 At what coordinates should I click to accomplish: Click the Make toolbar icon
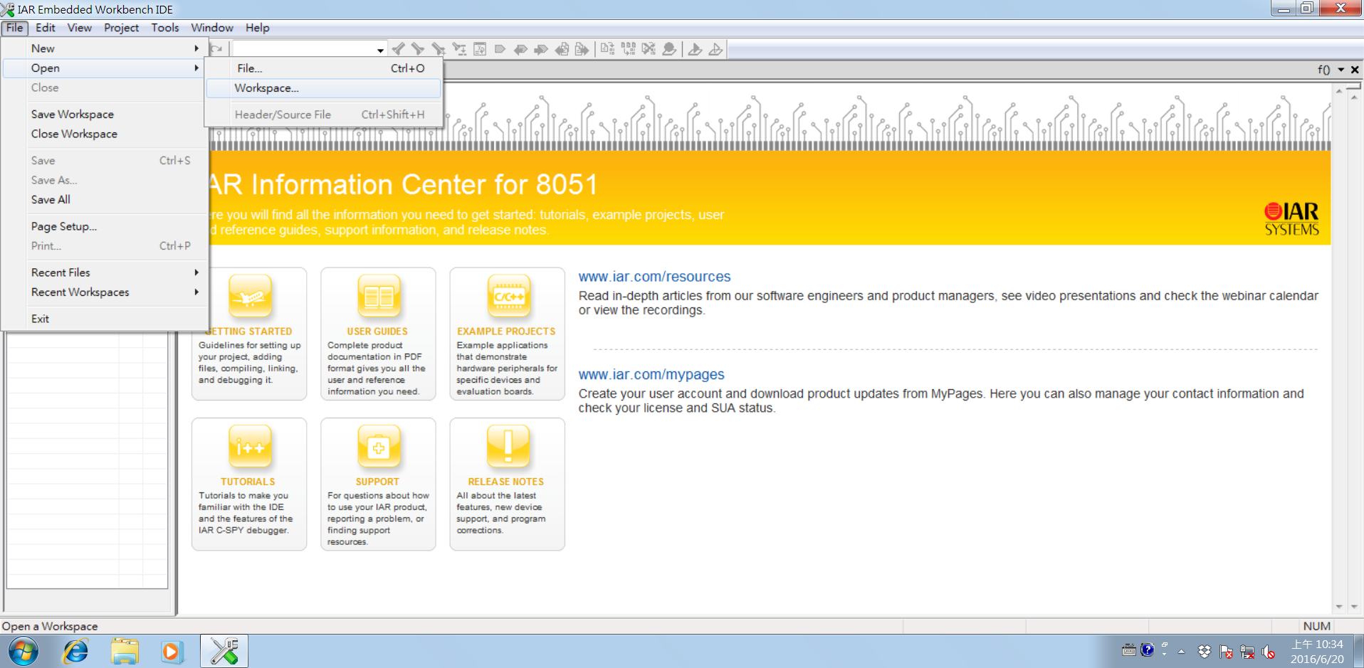point(628,49)
